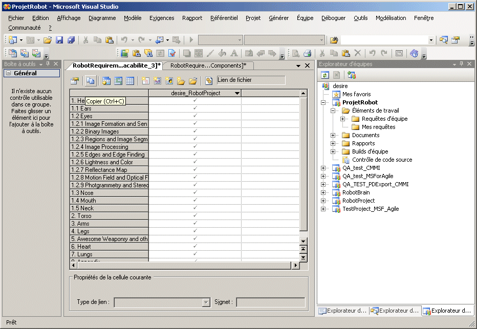Click the Lien de fichier field
The height and width of the screenshot is (329, 477).
tap(250, 80)
